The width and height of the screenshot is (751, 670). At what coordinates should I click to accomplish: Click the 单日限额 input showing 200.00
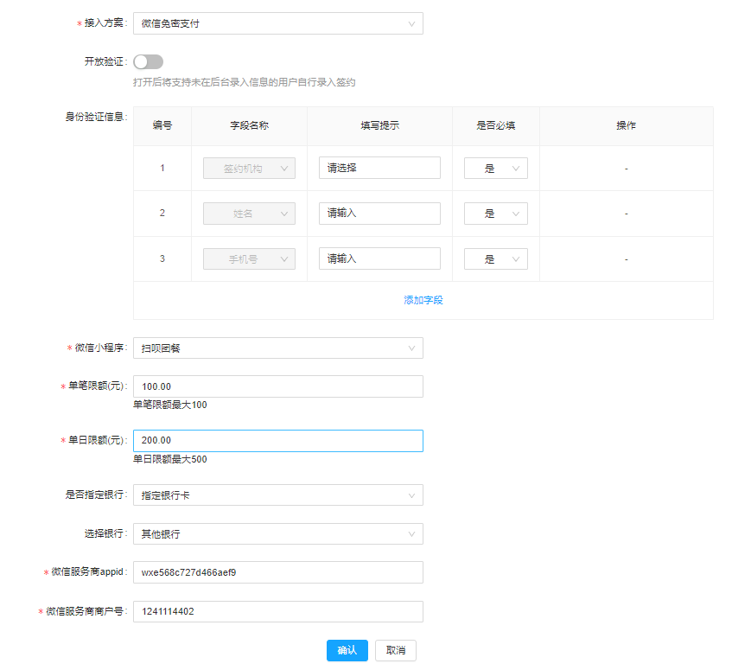[277, 440]
